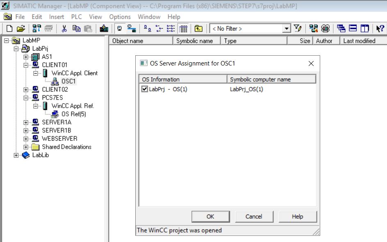
Task: Click the Object name column header
Action: tap(141, 41)
